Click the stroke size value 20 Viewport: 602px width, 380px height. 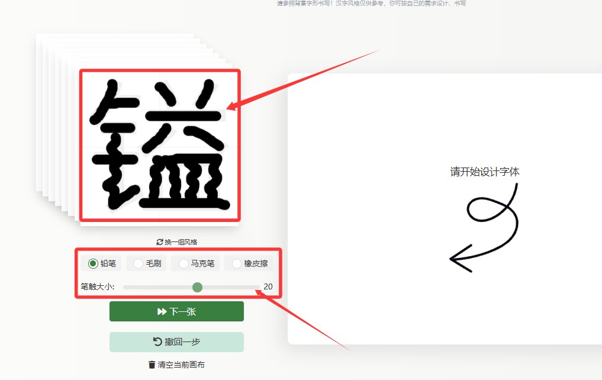[x=268, y=286]
